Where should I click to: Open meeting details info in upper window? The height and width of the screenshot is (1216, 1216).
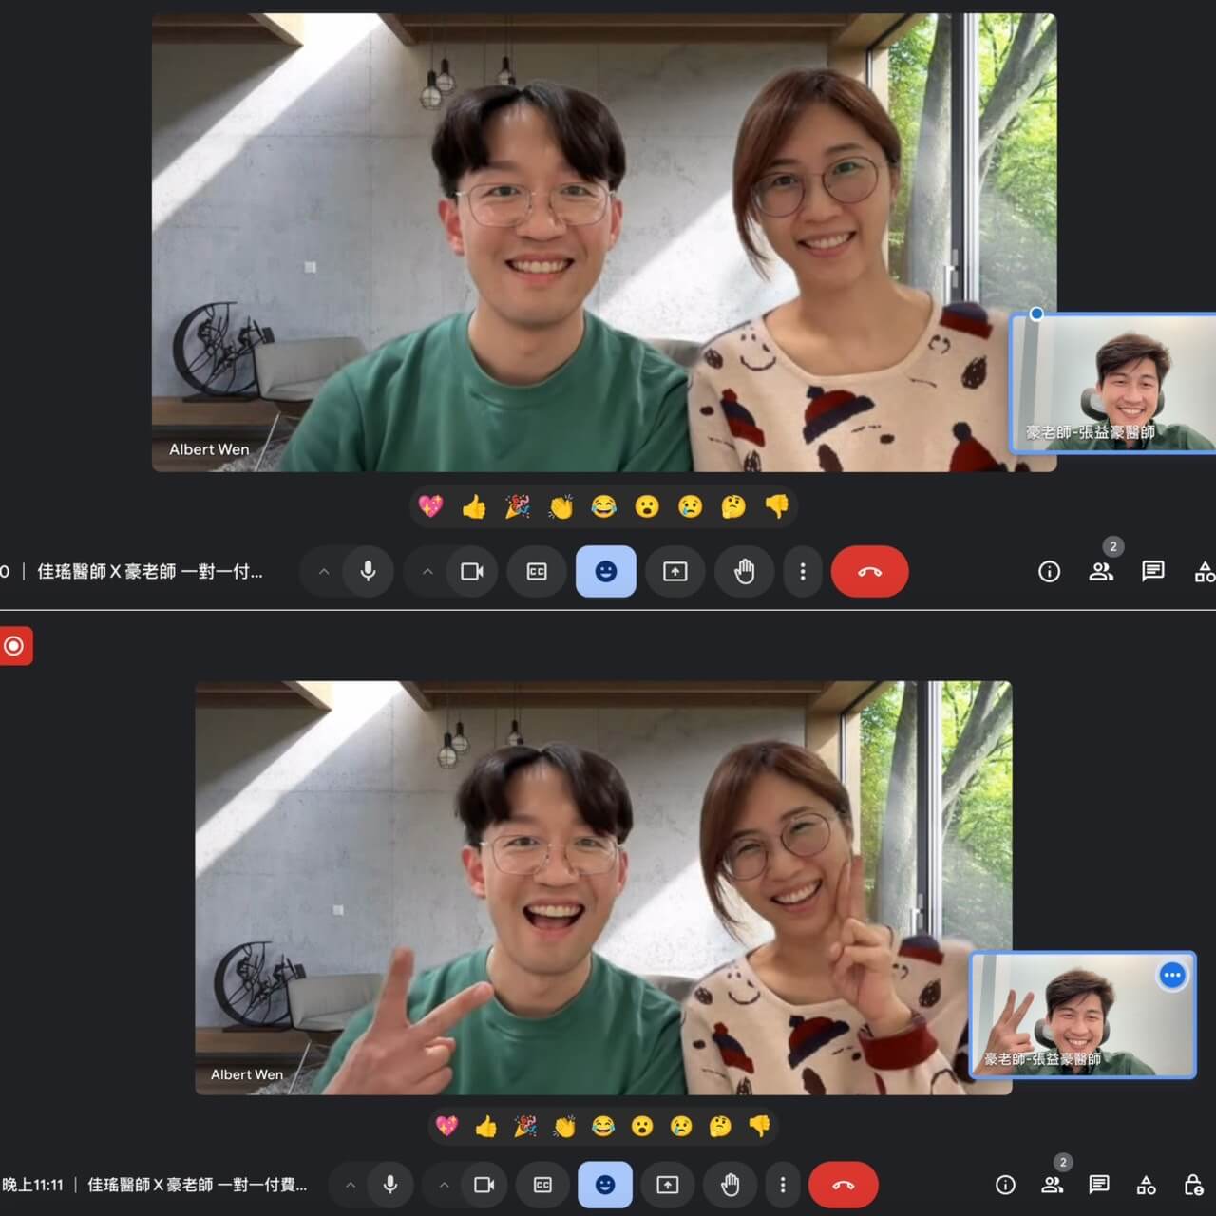(1049, 571)
